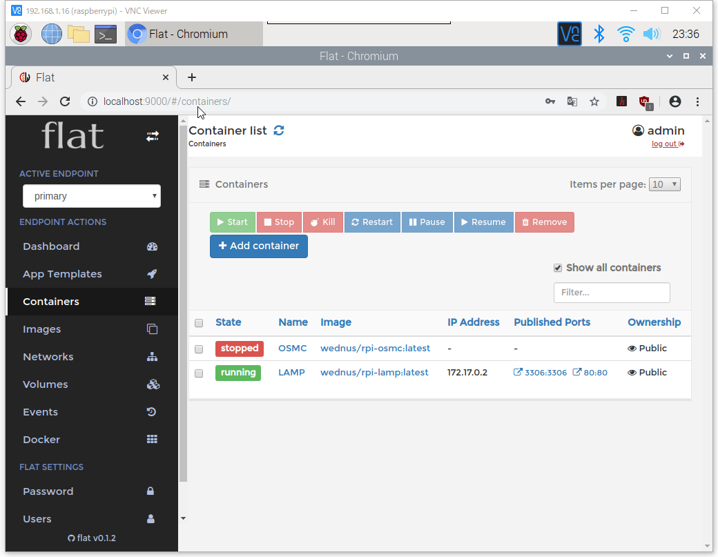Screen dimensions: 718x557
Task: Toggle the select-all containers checkbox
Action: [199, 323]
